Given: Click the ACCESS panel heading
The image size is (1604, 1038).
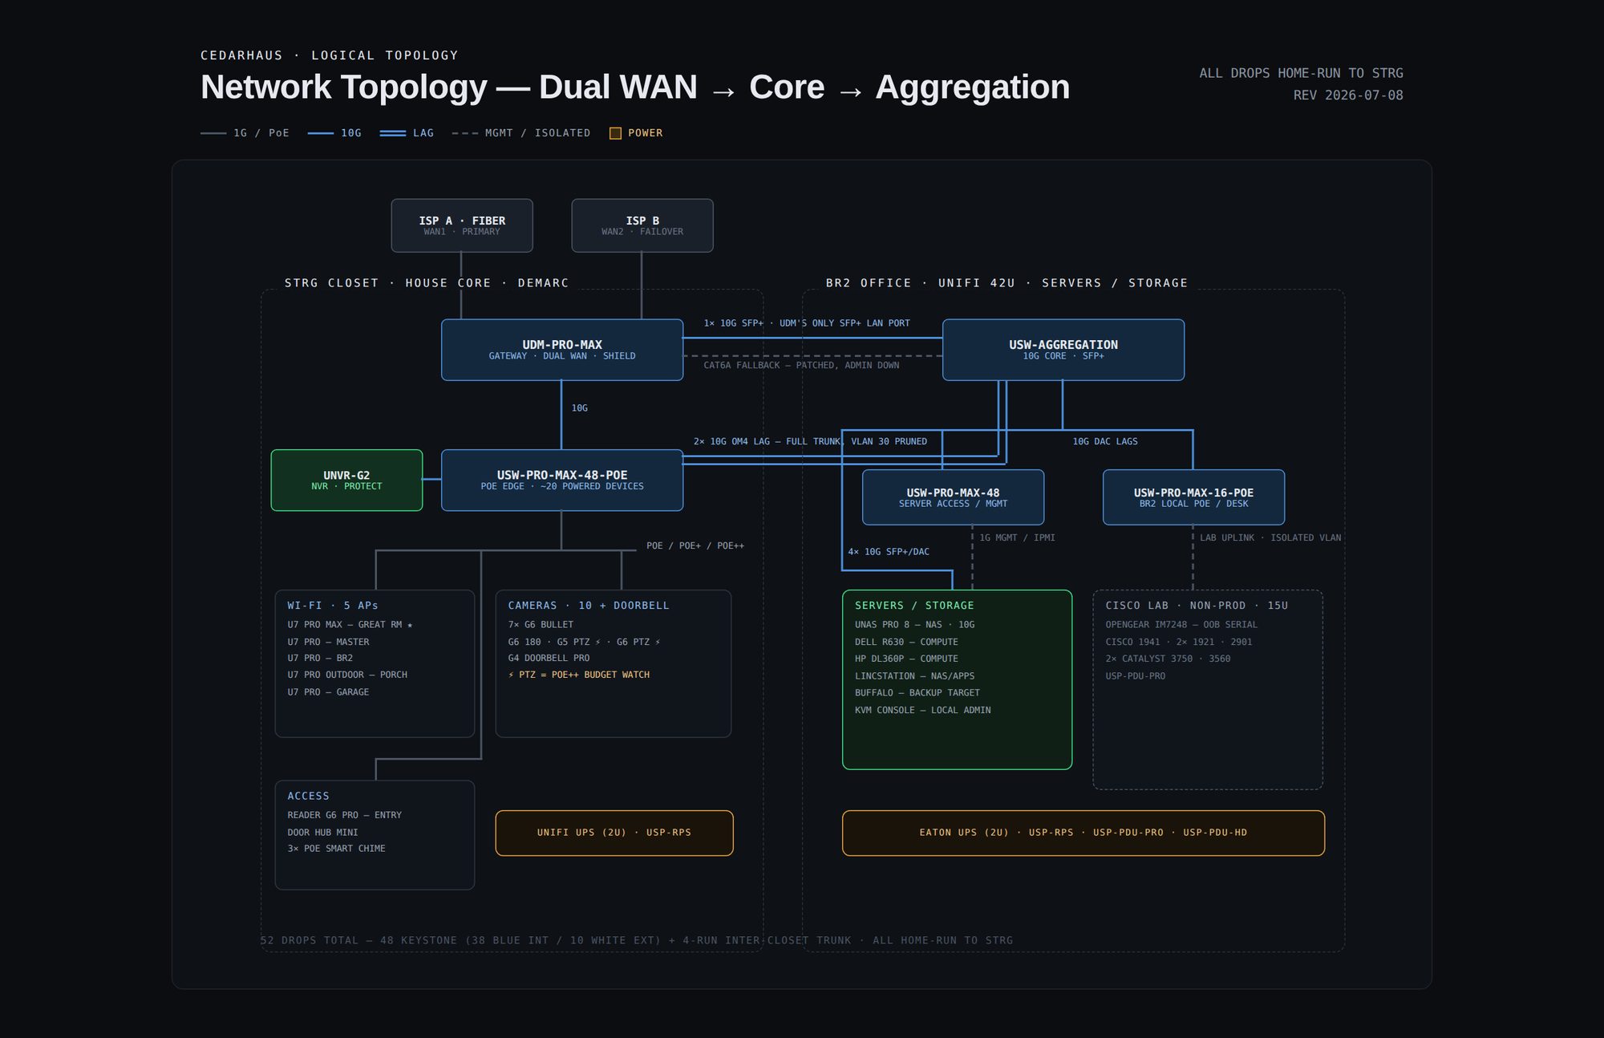Looking at the screenshot, I should tap(309, 797).
